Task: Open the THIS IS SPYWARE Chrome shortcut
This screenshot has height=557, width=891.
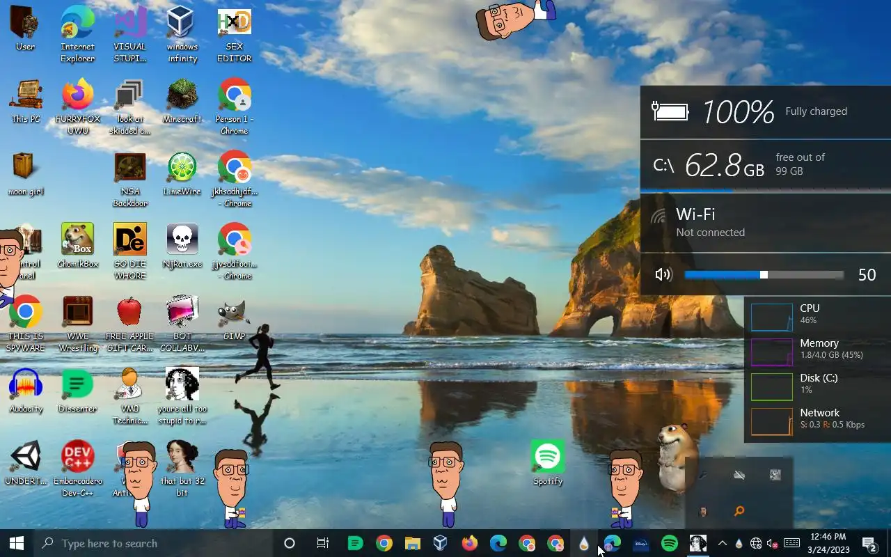Action: 26,324
